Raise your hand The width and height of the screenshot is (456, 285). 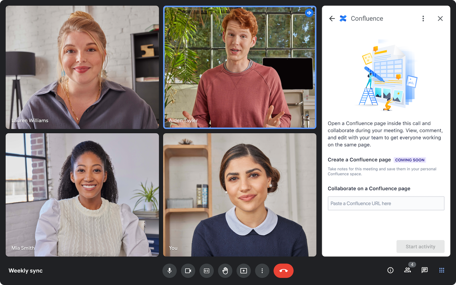pos(225,271)
